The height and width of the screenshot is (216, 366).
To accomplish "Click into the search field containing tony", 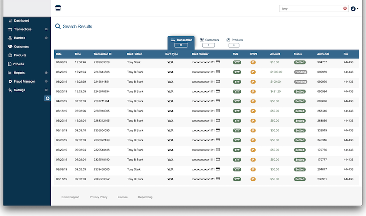I will (310, 8).
